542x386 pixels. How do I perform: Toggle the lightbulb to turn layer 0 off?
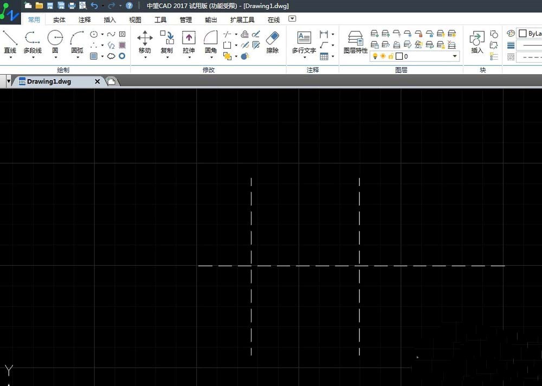pos(373,56)
